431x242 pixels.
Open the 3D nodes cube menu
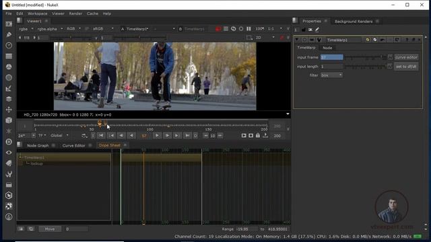[9, 120]
